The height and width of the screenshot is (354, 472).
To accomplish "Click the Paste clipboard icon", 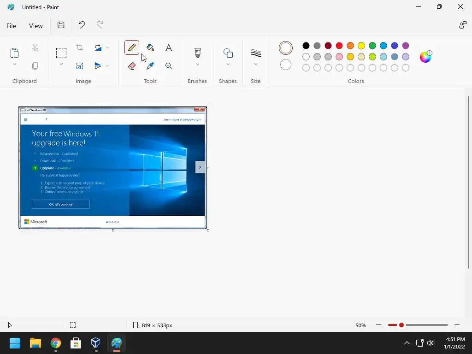I will [14, 53].
